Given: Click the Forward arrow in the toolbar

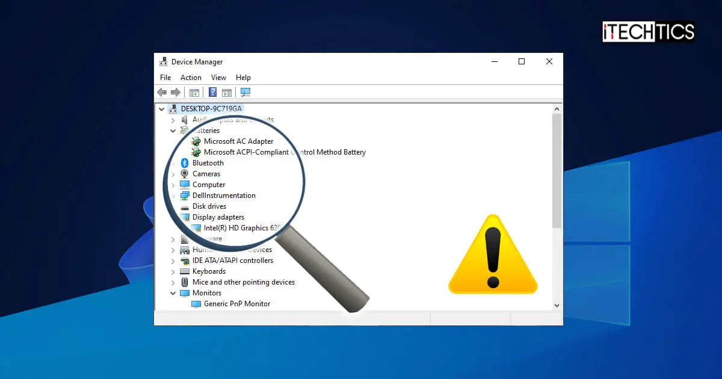Looking at the screenshot, I should point(176,92).
